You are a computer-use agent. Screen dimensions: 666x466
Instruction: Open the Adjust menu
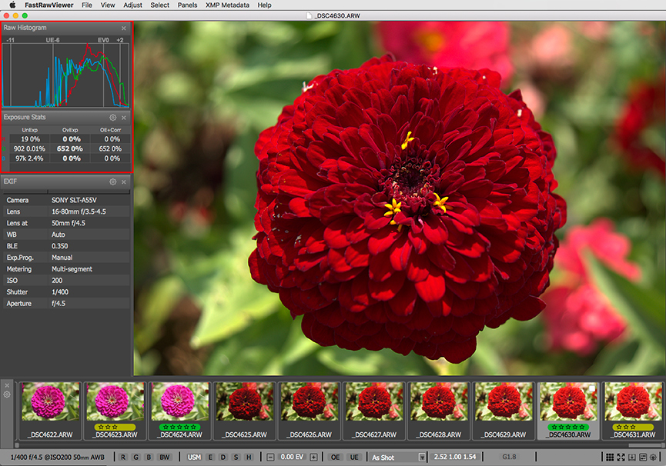[x=132, y=5]
